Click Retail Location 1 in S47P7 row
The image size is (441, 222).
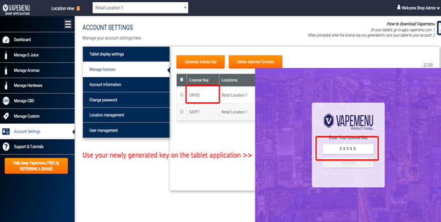(x=234, y=112)
